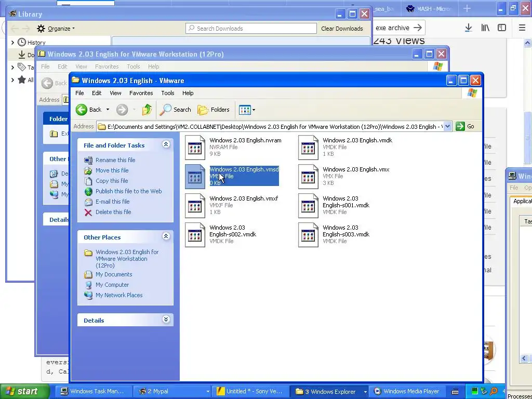532x399 pixels.
Task: Open the browser hamburger menu
Action: [522, 28]
